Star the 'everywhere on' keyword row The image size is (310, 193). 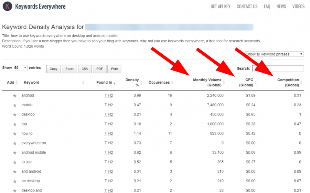click(15, 143)
